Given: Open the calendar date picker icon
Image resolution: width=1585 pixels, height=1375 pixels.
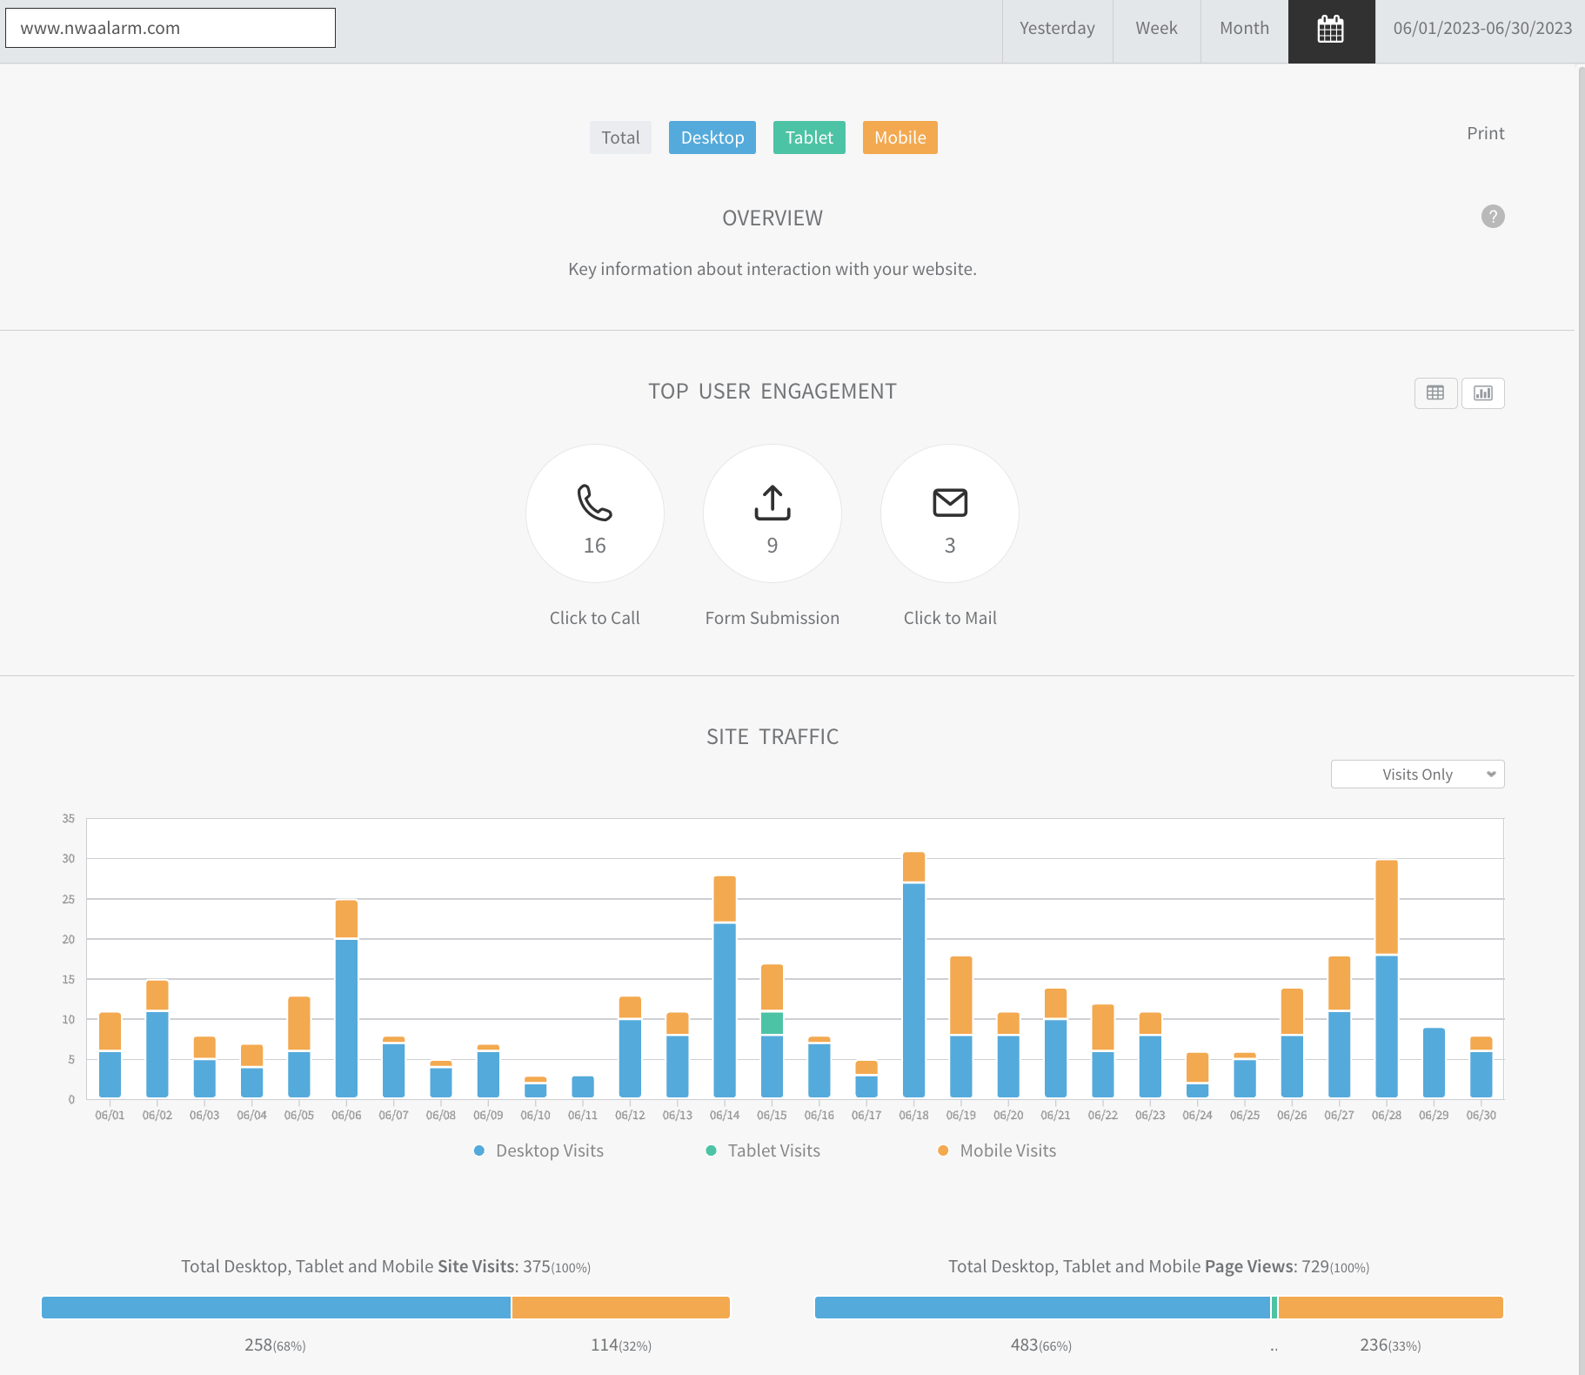Looking at the screenshot, I should click(1331, 30).
